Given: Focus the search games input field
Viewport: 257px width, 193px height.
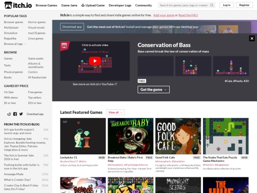Looking at the screenshot, I should (x=184, y=5).
